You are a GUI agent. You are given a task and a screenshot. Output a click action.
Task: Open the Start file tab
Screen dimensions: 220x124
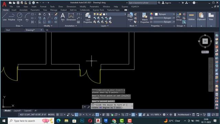[8, 30]
